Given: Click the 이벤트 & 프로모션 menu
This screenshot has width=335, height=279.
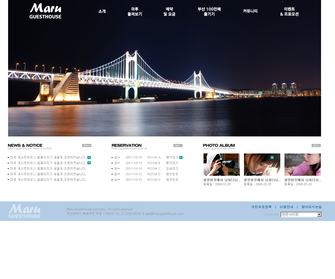Looking at the screenshot, I should 289,11.
